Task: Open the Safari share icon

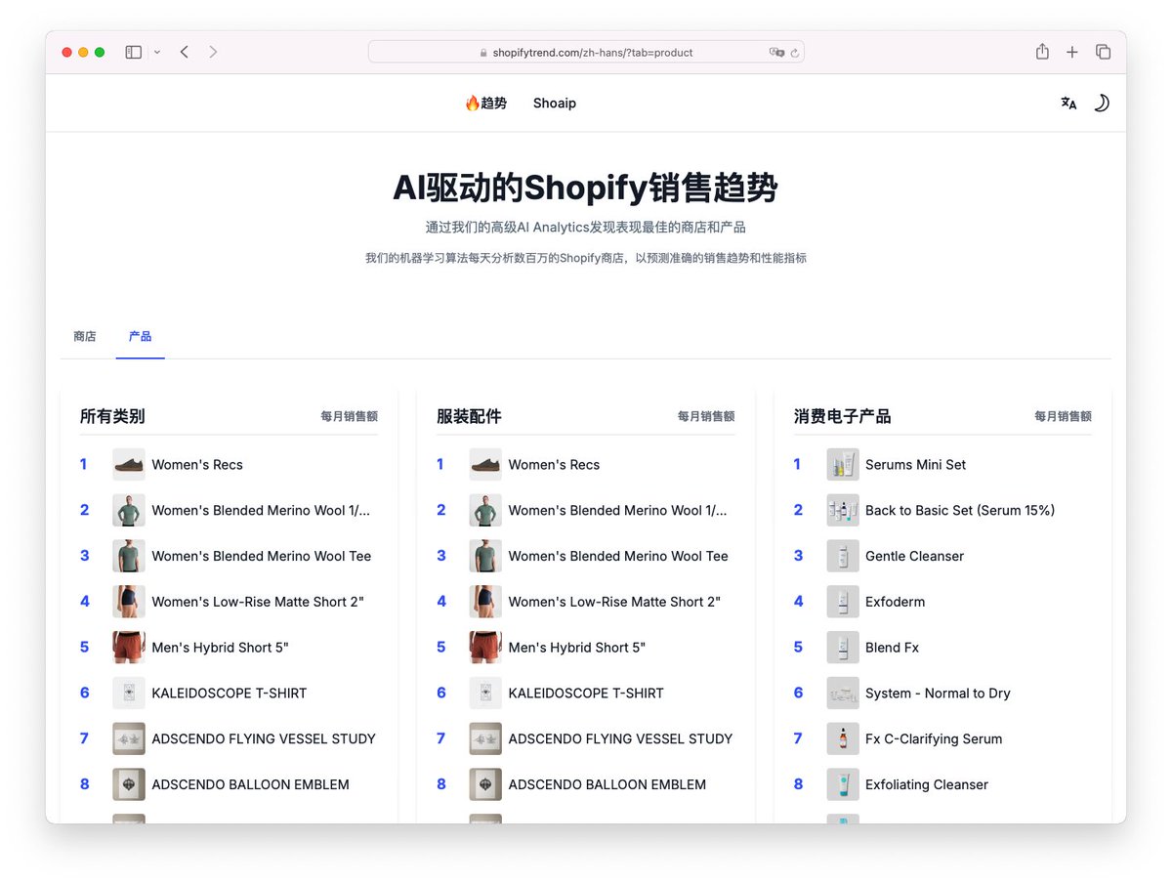Action: click(x=1042, y=52)
